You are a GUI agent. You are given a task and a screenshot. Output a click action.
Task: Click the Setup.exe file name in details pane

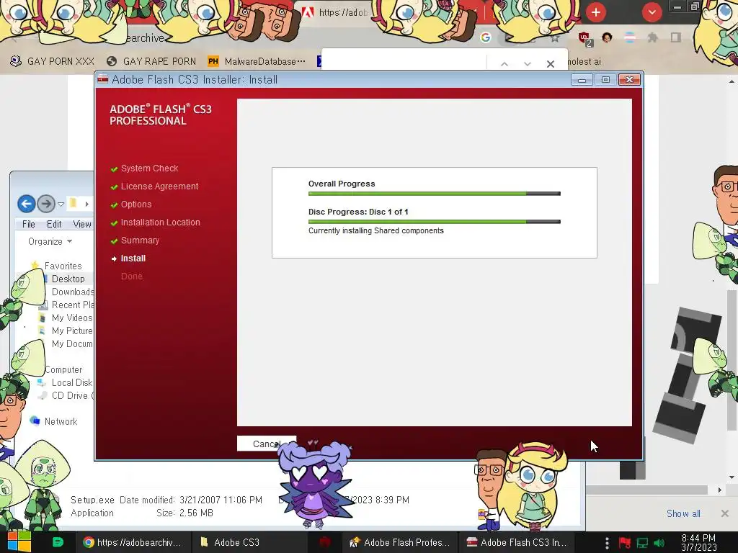92,500
